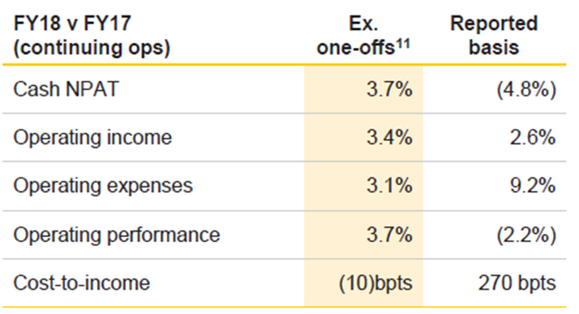Click the FY18 v FY17 table heading
This screenshot has height=314, width=579.
coord(72,23)
